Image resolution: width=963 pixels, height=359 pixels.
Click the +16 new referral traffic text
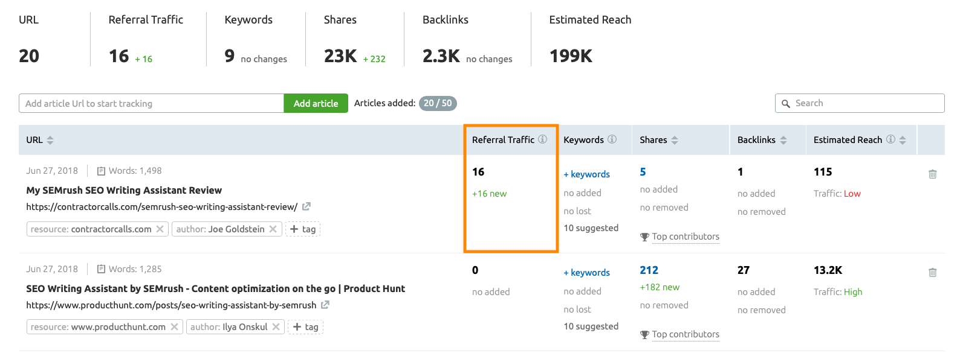pos(489,194)
